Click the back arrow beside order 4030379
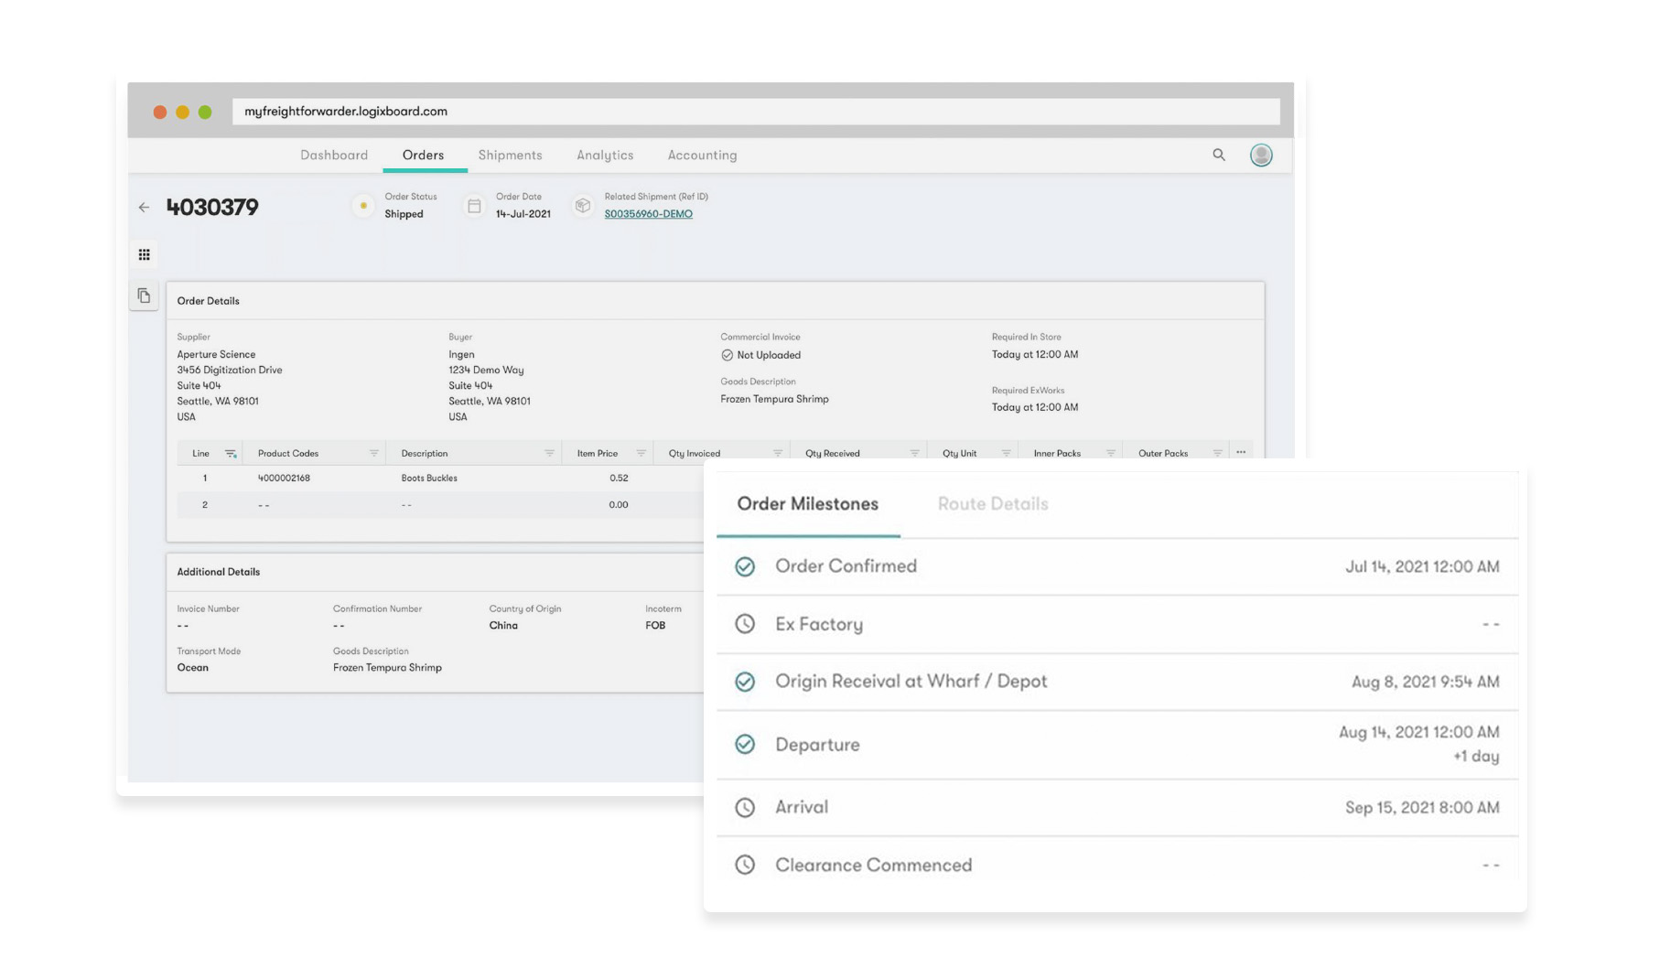Image resolution: width=1660 pixels, height=979 pixels. (144, 208)
